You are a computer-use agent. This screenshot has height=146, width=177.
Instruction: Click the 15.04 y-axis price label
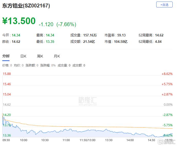7,94
